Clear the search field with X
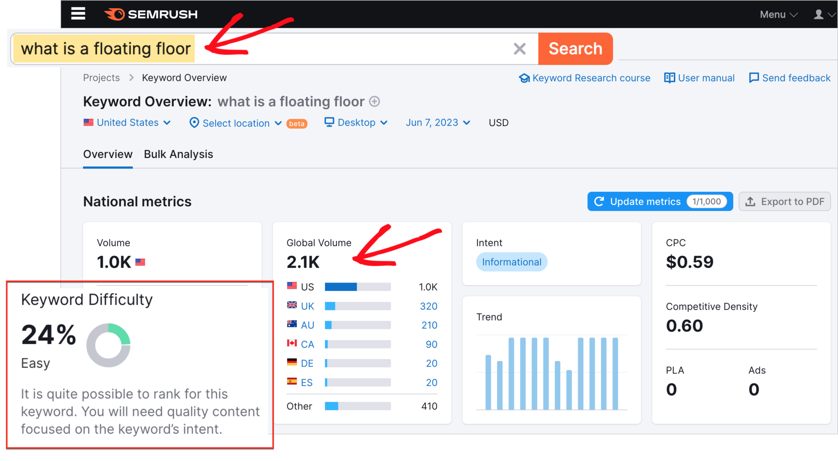The image size is (838, 461). pos(519,49)
